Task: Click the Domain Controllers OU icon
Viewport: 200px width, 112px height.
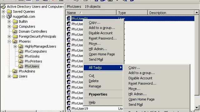Action: coord(15,31)
